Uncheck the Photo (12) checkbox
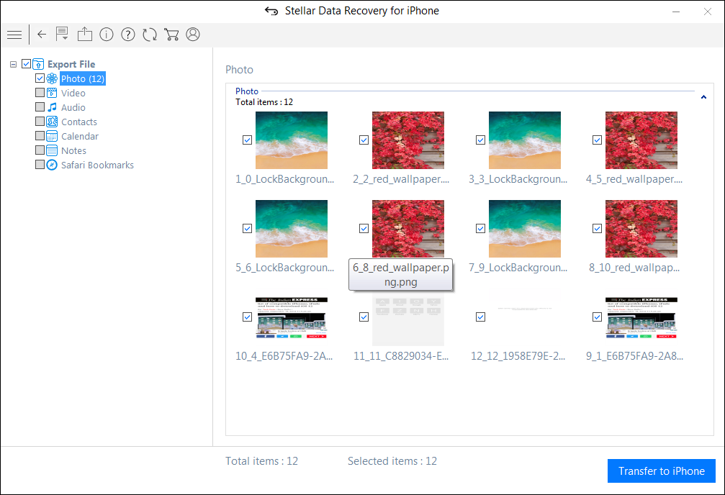The width and height of the screenshot is (725, 495). click(40, 78)
